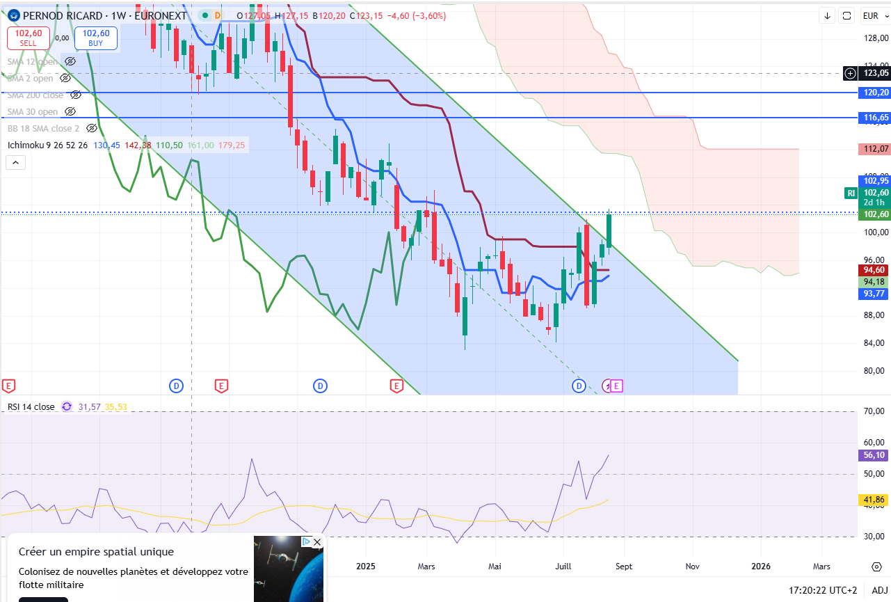Click the down-arrow button beside the frame button
The height and width of the screenshot is (602, 891).
click(x=827, y=15)
